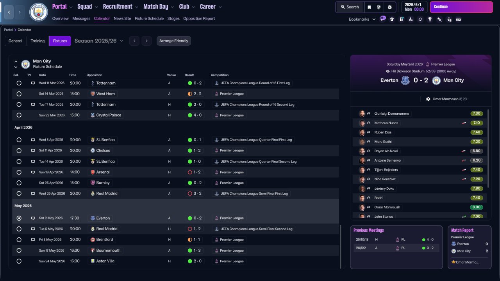The image size is (500, 281).
Task: Click the refresh circular arrows bookmark icon
Action: pos(420,19)
